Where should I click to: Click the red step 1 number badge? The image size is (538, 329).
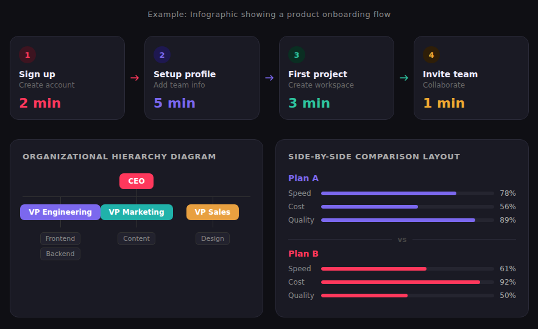point(27,55)
